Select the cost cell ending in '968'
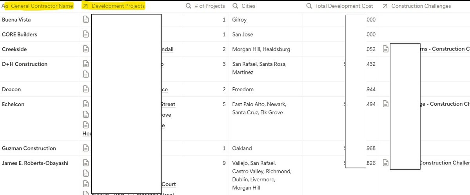 (x=341, y=148)
